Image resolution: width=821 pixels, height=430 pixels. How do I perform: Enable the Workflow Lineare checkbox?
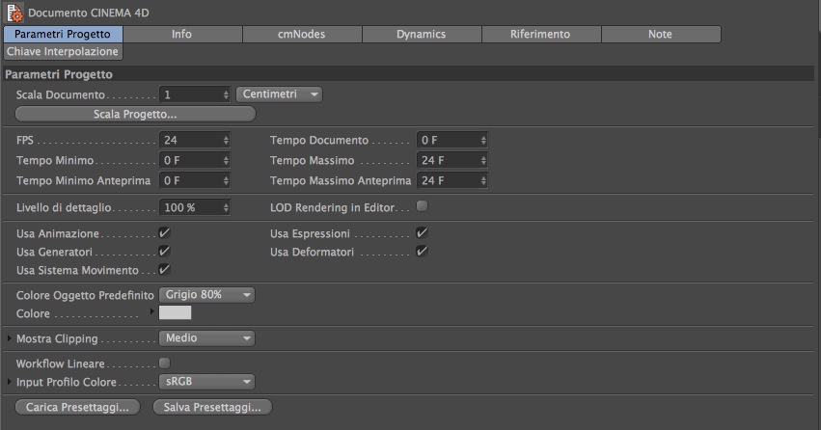point(164,363)
